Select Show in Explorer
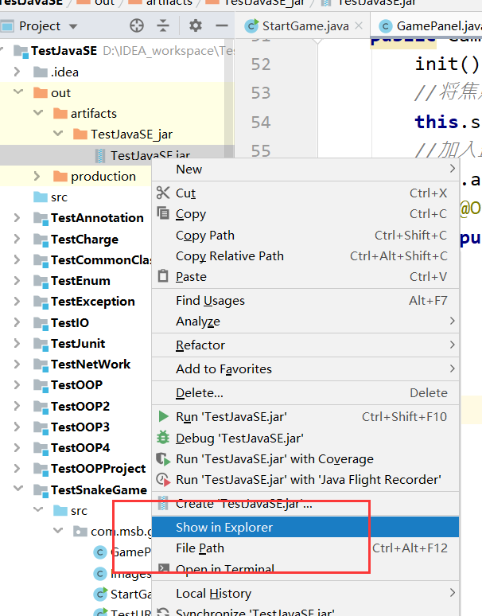 [x=305, y=527]
